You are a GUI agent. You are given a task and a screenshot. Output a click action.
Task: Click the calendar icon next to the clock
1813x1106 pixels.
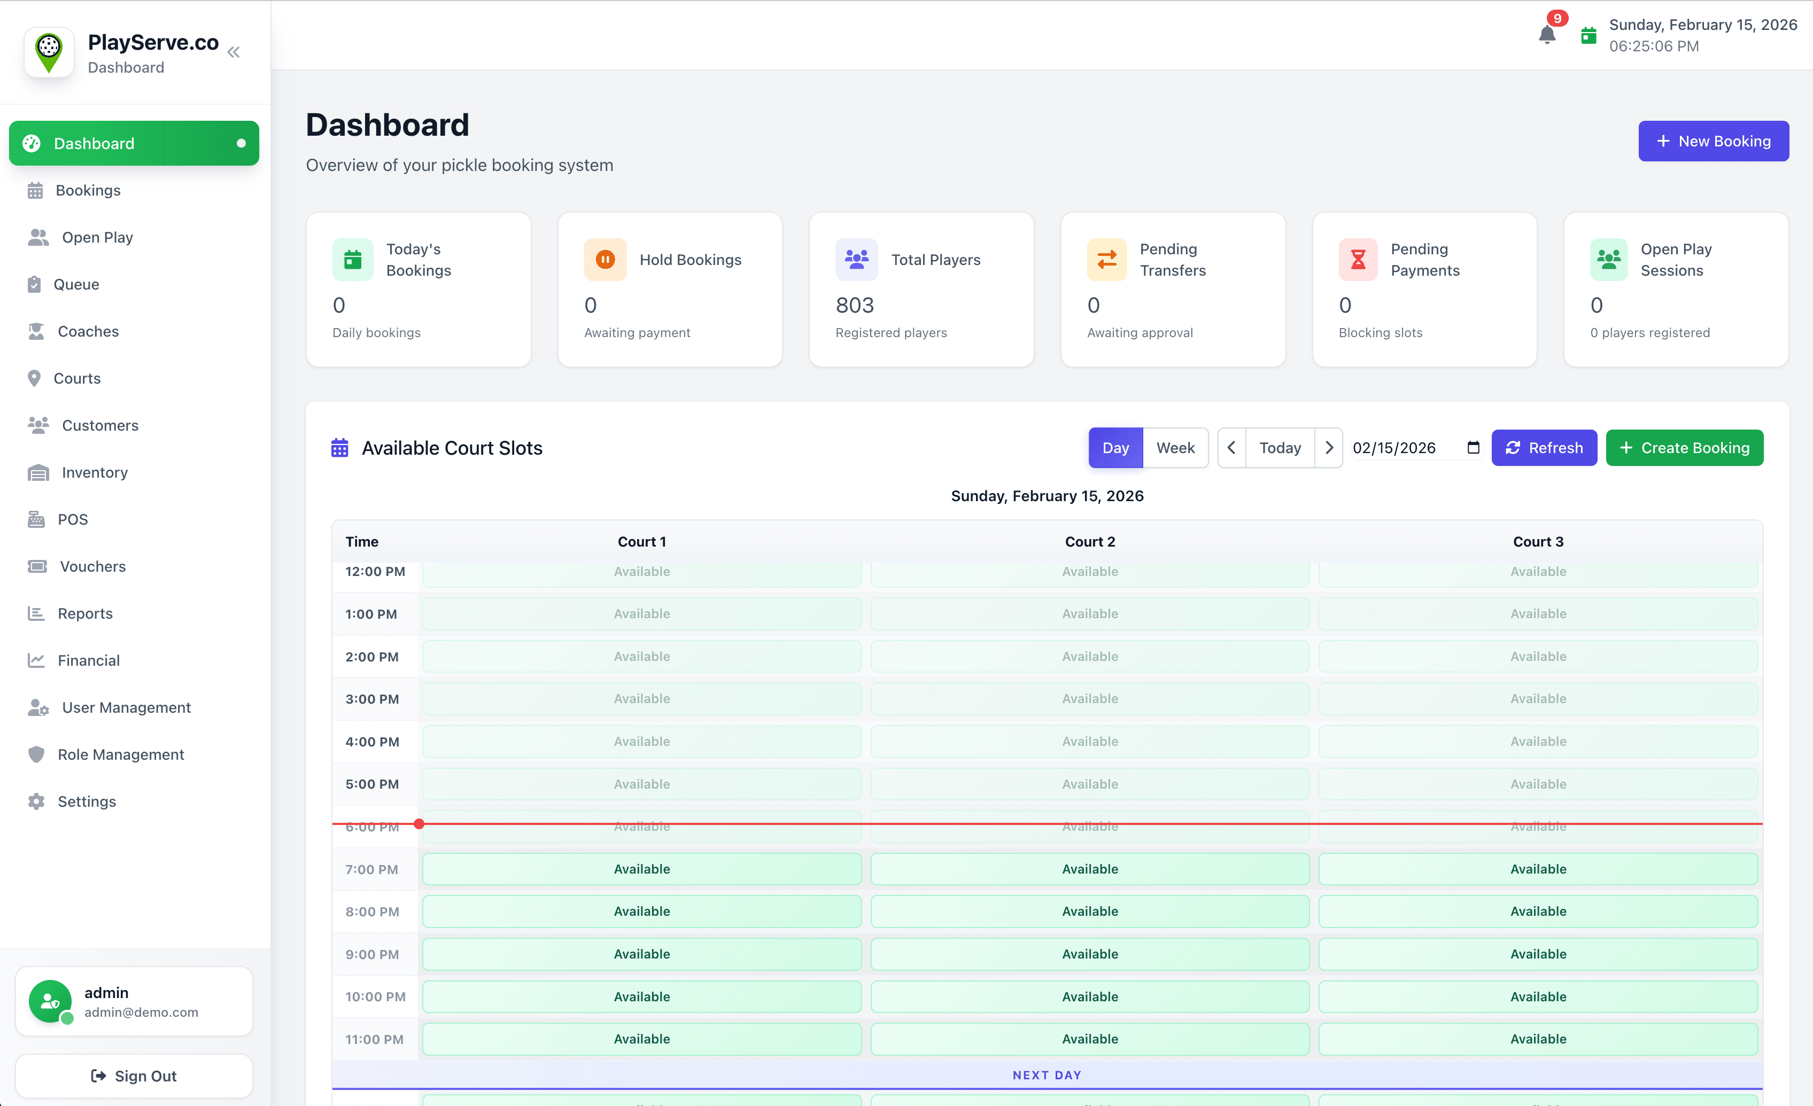coord(1589,35)
